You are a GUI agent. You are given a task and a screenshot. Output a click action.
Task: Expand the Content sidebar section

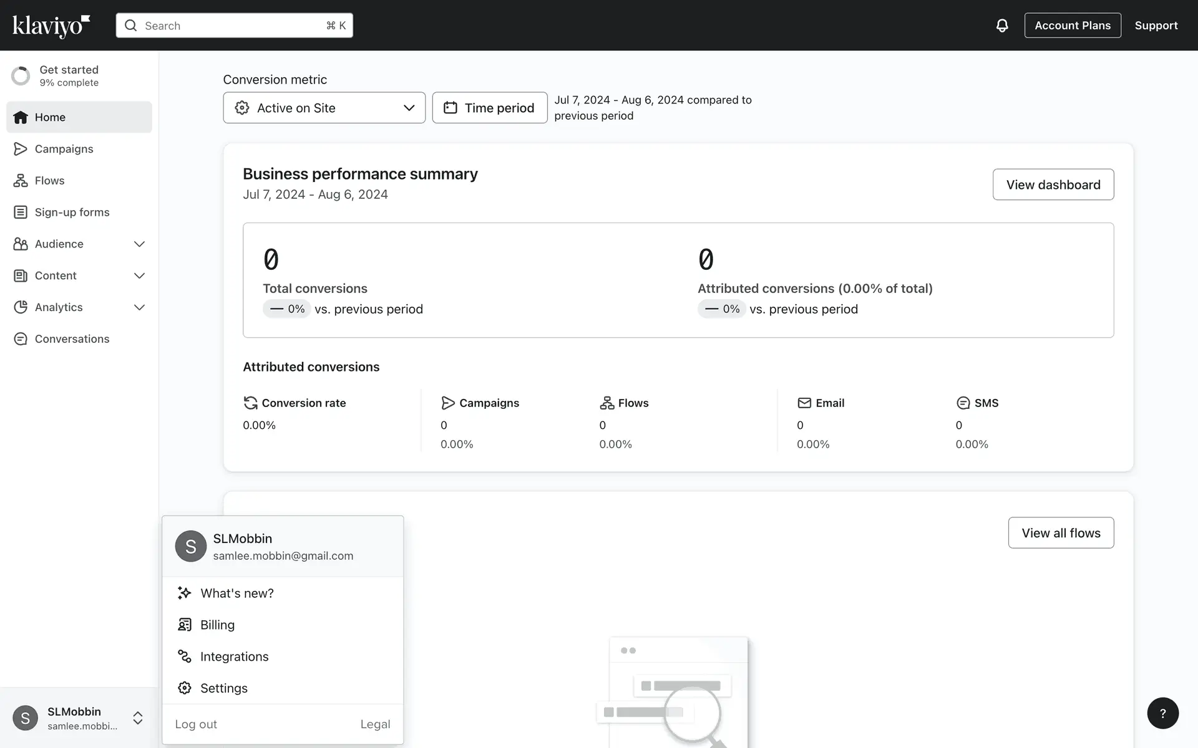tap(139, 276)
